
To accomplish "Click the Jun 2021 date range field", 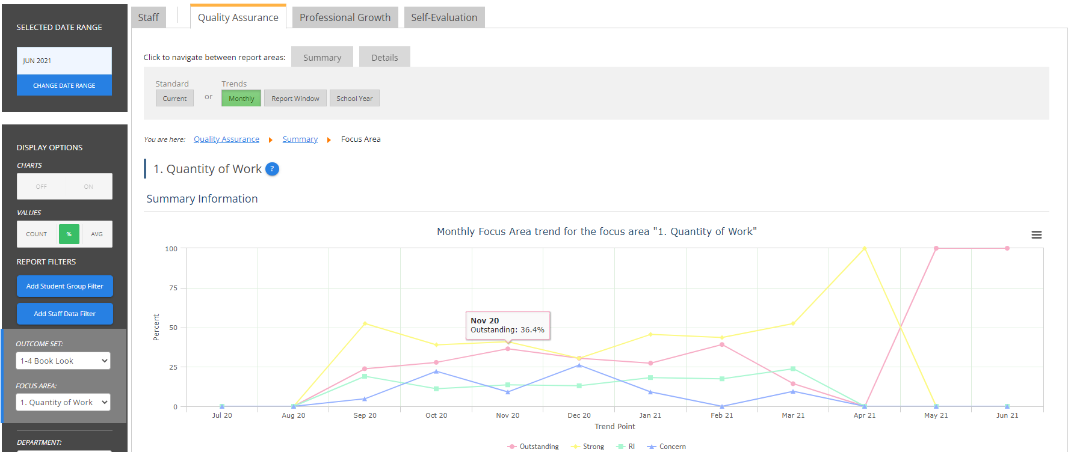I will [x=64, y=61].
